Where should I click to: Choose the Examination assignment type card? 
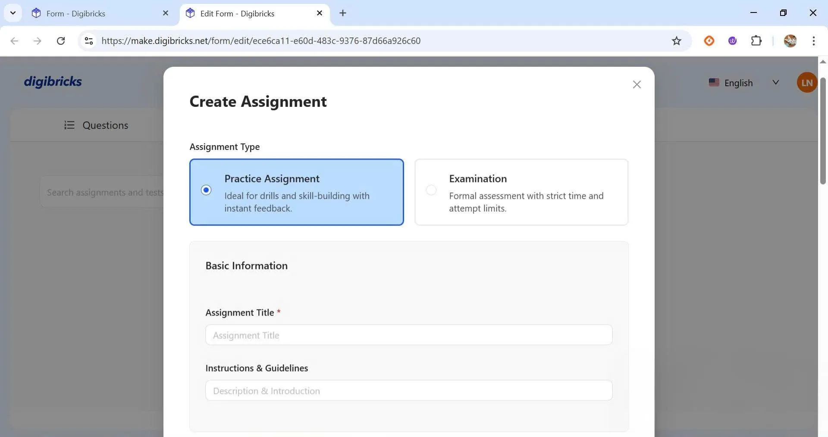pos(521,192)
